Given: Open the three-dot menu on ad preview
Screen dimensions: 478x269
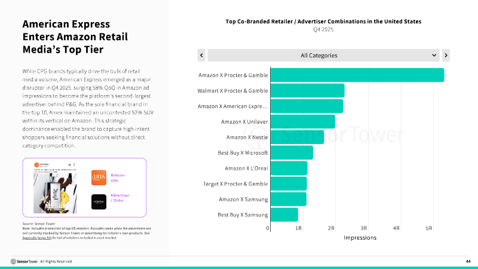Looking at the screenshot, I should 74,165.
